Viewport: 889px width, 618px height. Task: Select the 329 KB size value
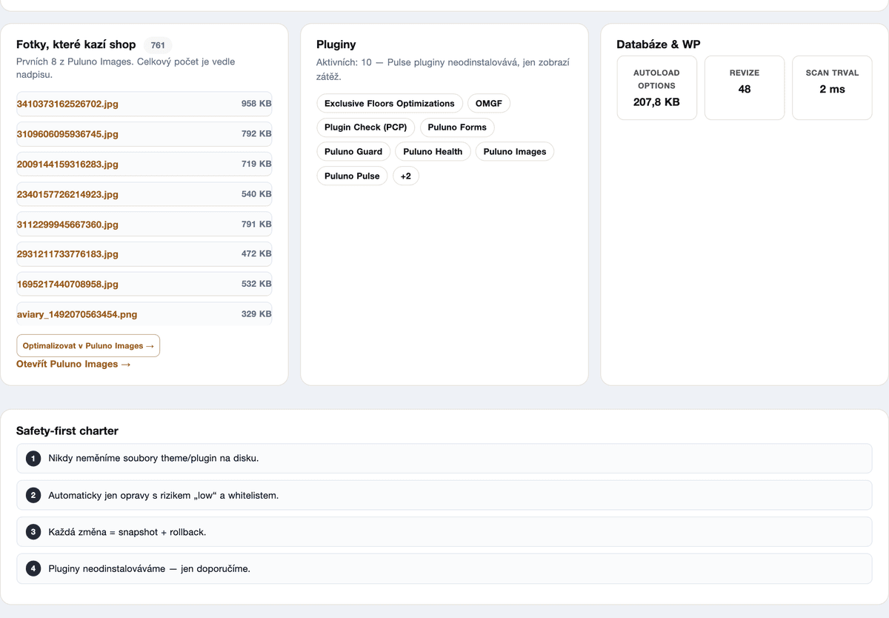click(x=256, y=314)
